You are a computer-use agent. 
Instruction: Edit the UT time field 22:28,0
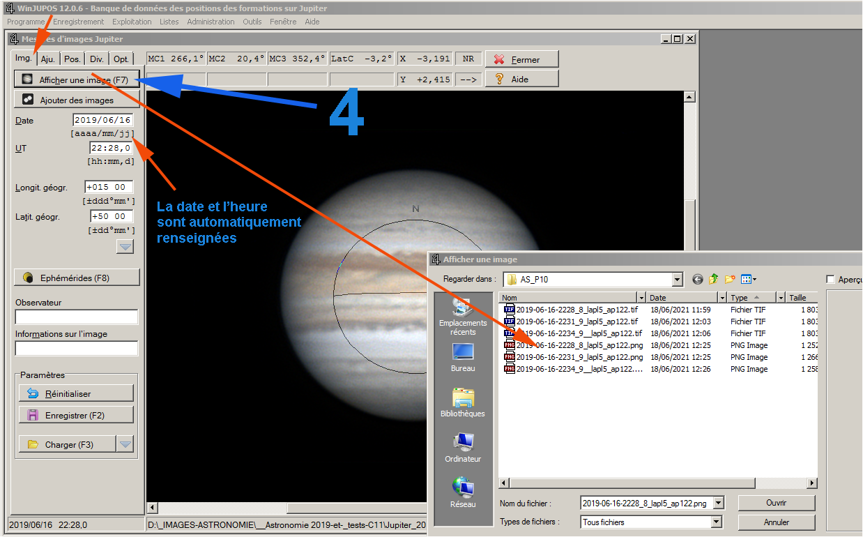[x=111, y=148]
